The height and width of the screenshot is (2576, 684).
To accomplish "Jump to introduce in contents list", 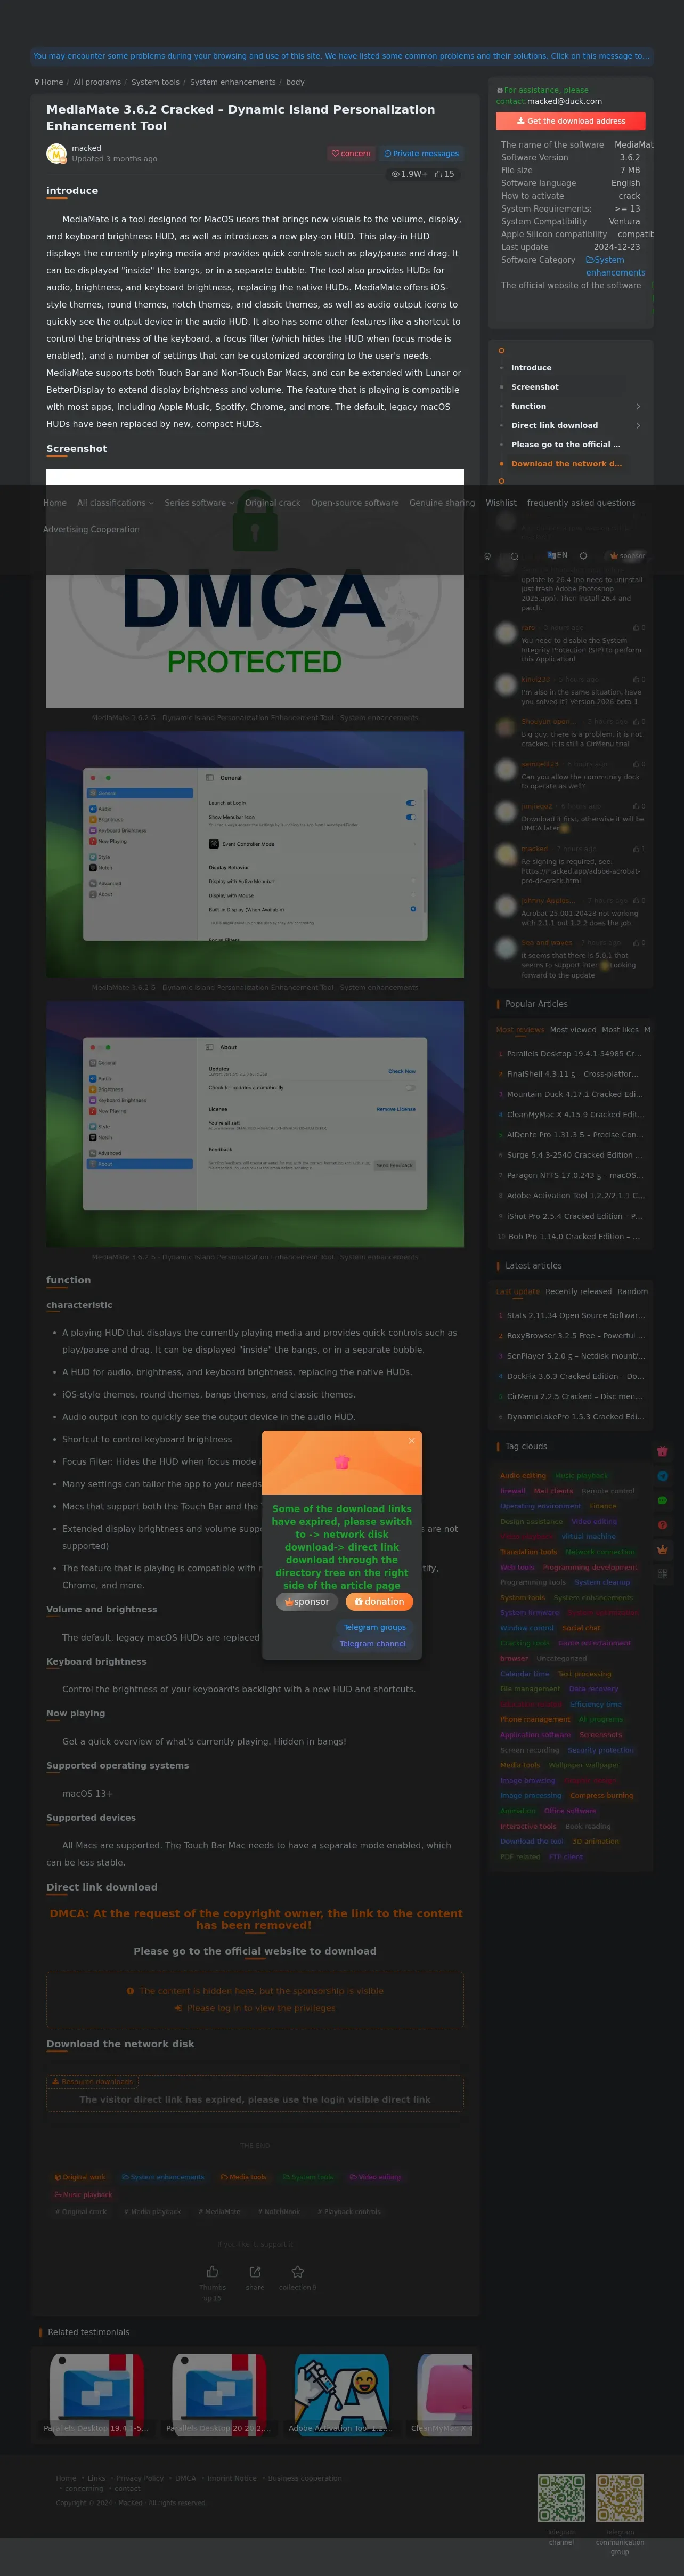I will click(x=531, y=368).
